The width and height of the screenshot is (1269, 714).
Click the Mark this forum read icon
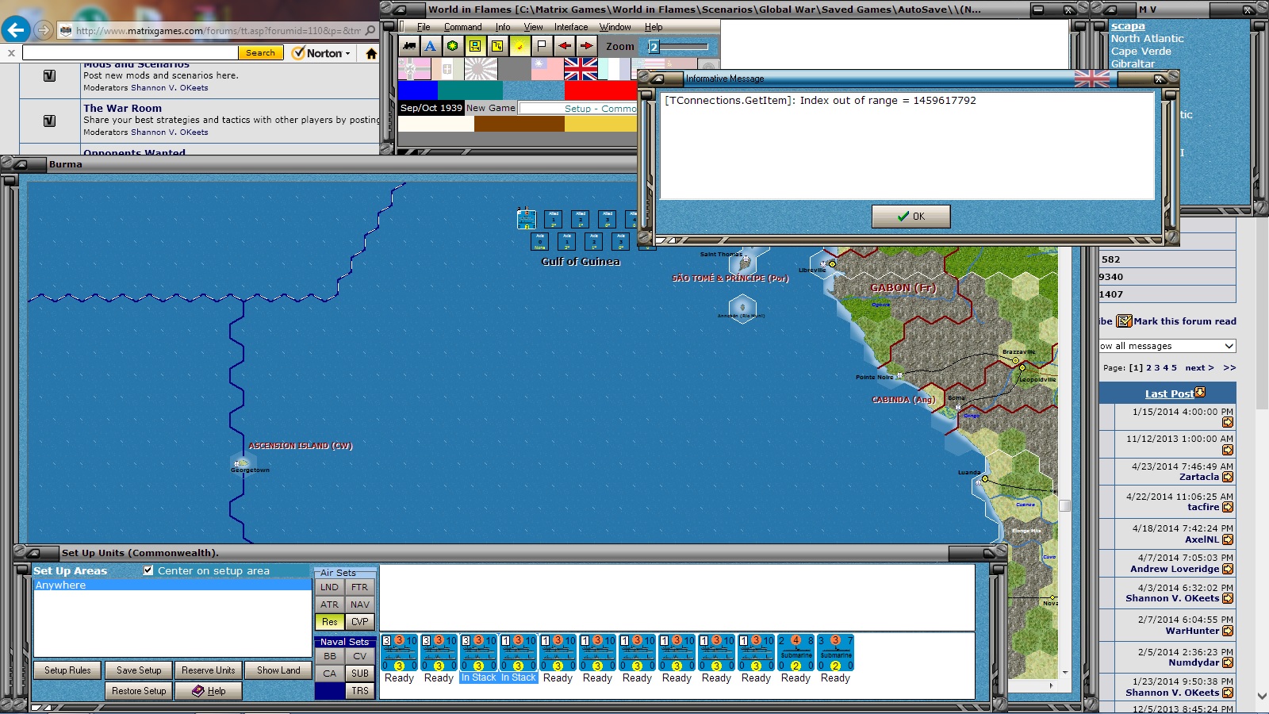click(x=1124, y=321)
